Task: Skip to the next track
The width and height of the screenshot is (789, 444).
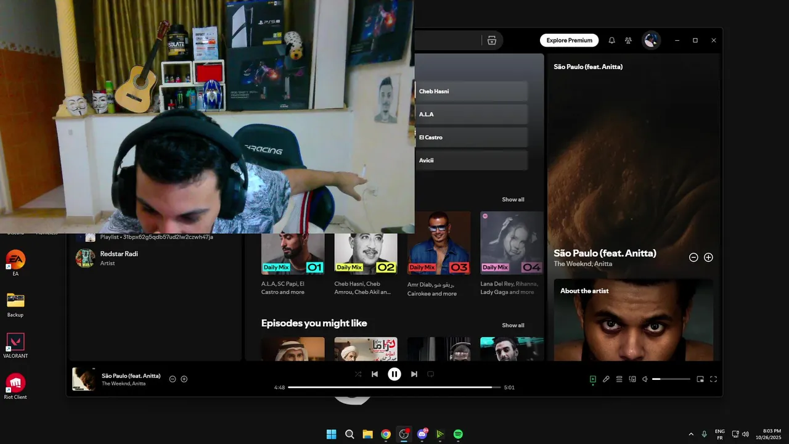Action: coord(414,374)
